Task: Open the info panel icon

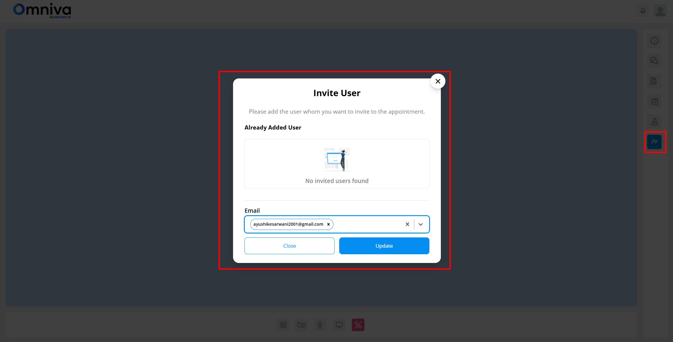Action: click(654, 41)
